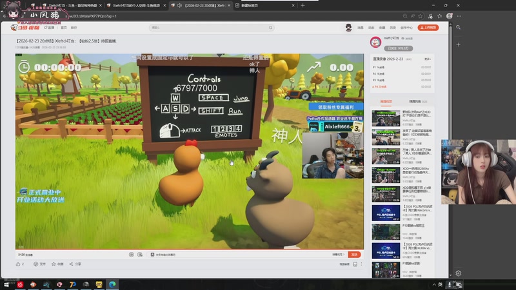Screen dimensions: 516x290
Task: Click the danmaku comment input field
Action: click(240, 255)
